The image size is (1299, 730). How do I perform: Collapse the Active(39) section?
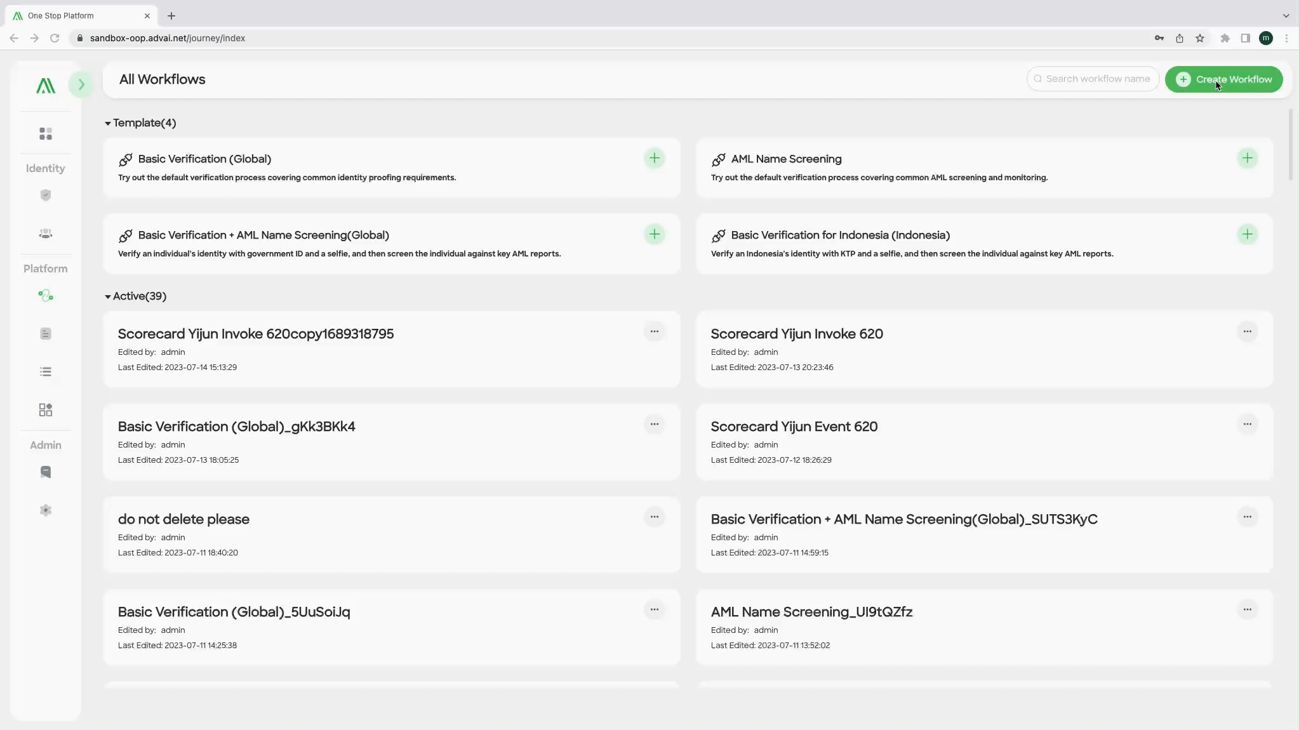tap(106, 295)
